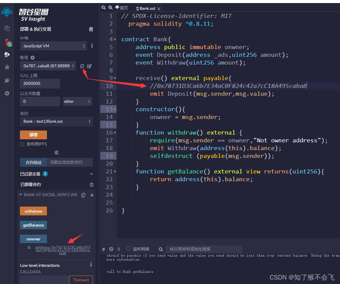340x284 pixels.
Task: Click the 'call to Bank.getBalance' terminal log
Action: pos(130,271)
